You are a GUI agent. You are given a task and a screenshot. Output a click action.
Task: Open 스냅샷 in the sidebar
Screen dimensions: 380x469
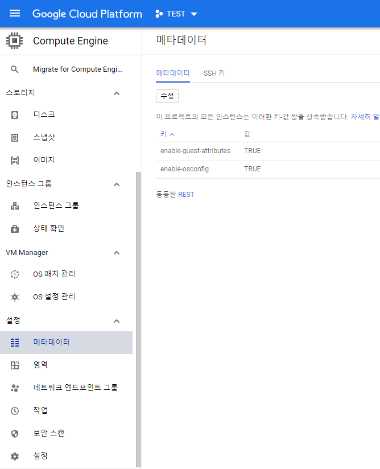[x=44, y=137]
